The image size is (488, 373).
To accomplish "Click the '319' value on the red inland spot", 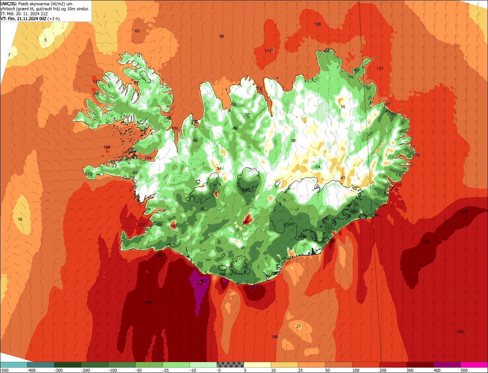I will (245, 223).
